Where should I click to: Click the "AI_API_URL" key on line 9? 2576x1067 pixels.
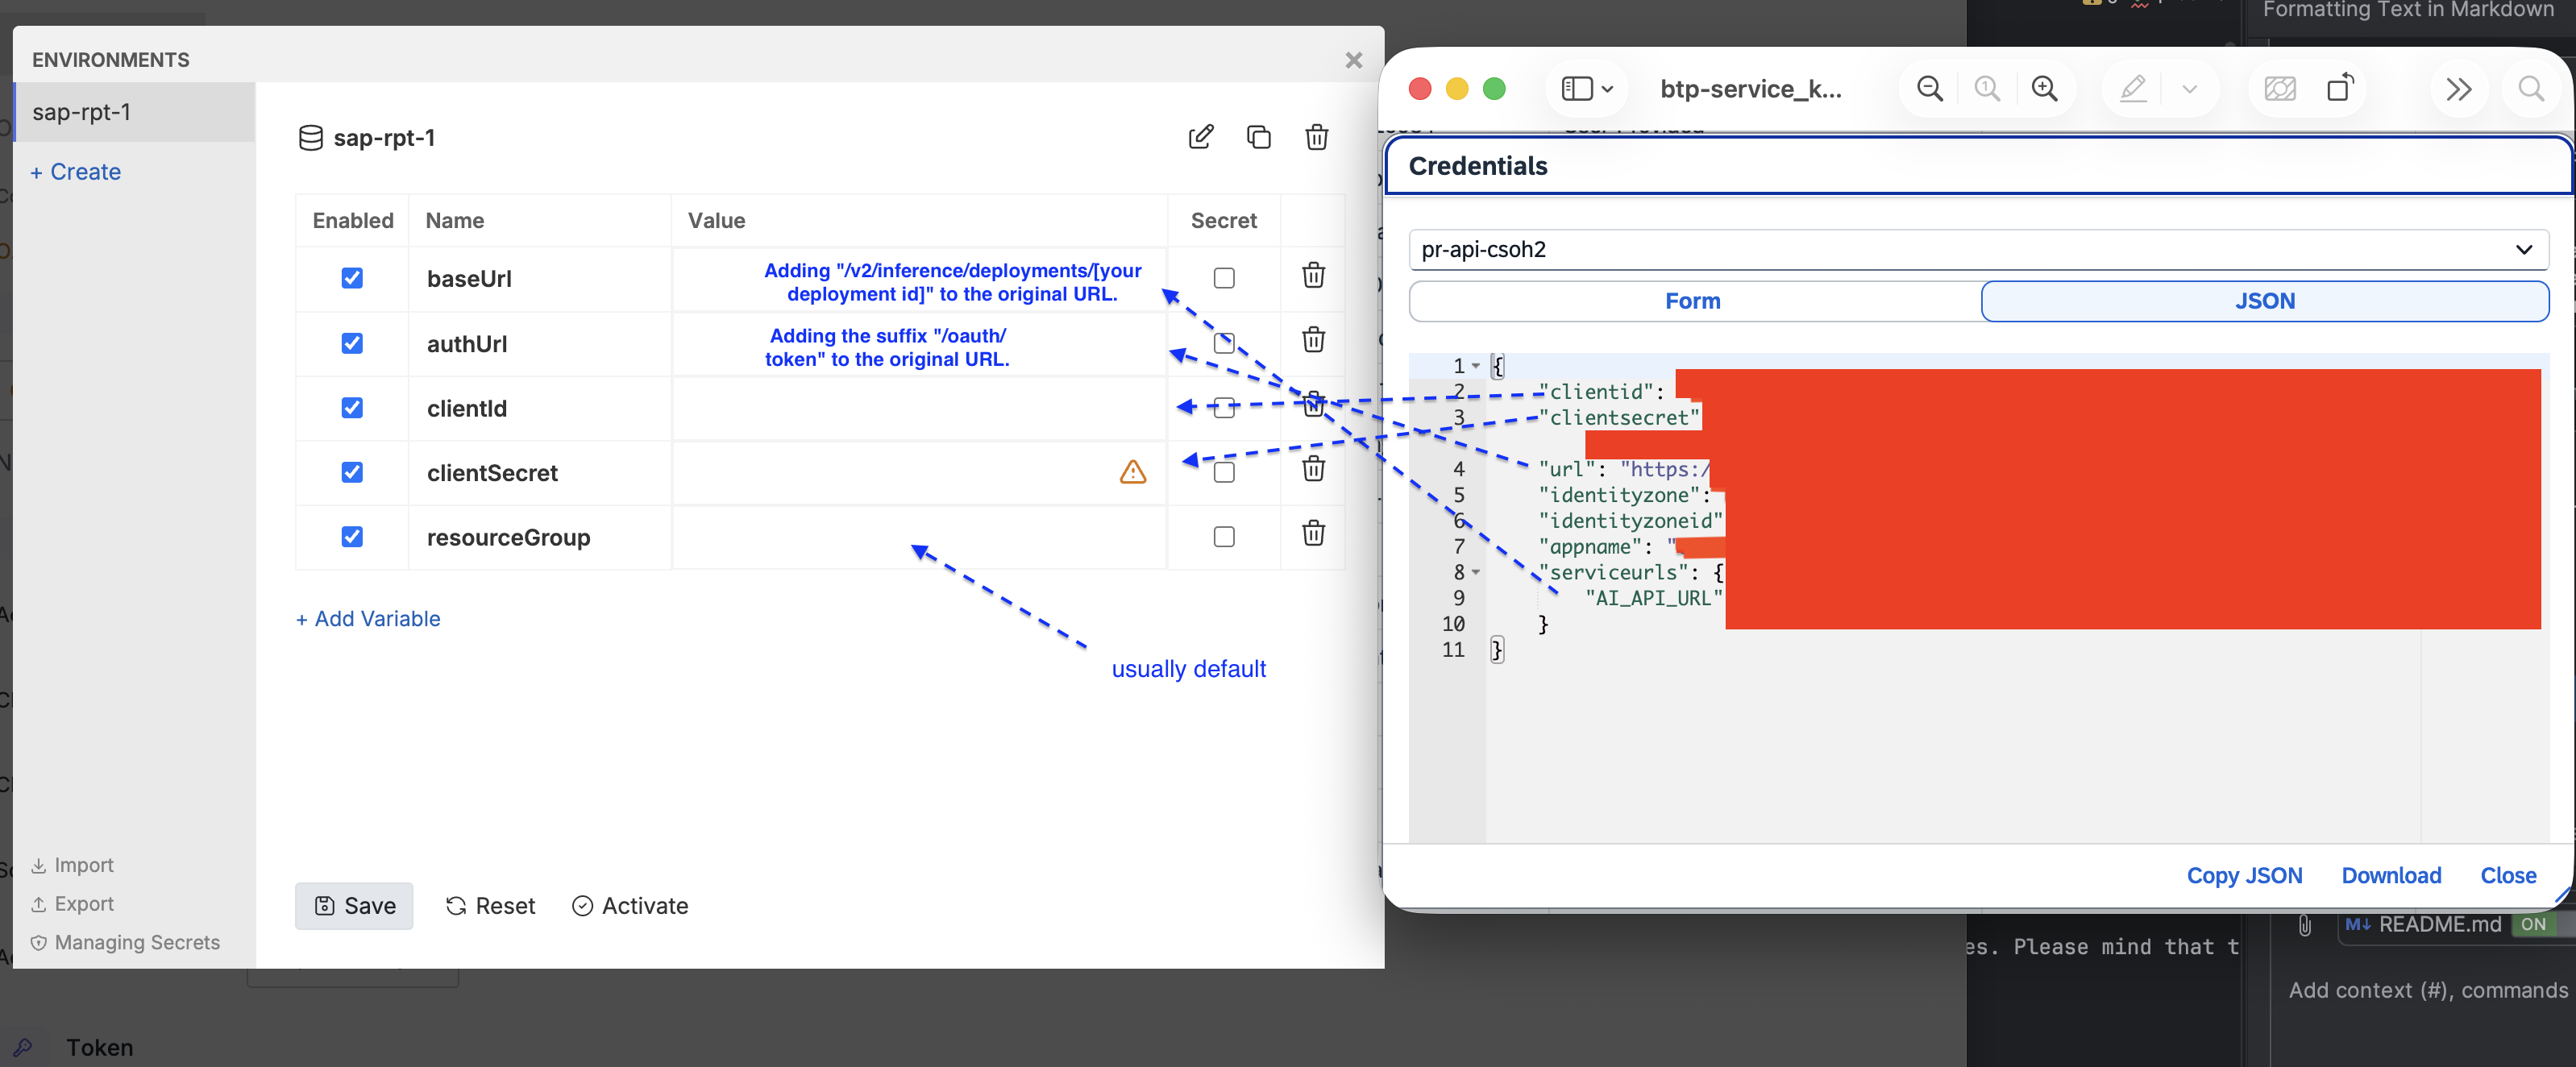pos(1654,598)
